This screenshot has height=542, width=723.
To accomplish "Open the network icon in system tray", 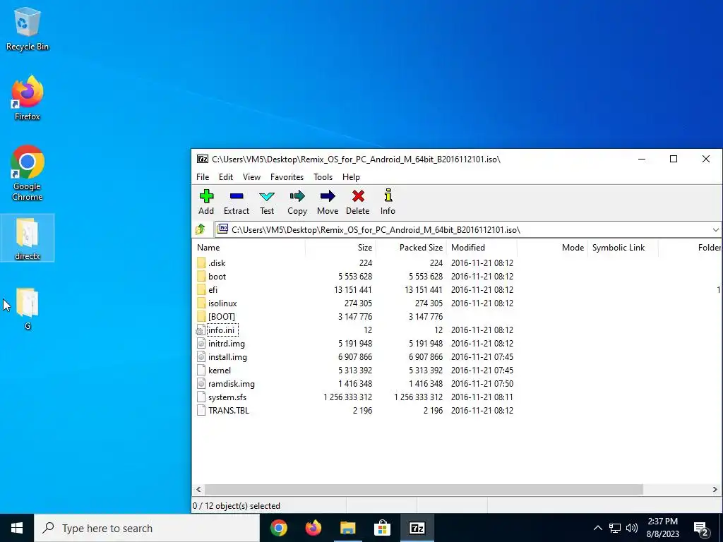I will [615, 528].
